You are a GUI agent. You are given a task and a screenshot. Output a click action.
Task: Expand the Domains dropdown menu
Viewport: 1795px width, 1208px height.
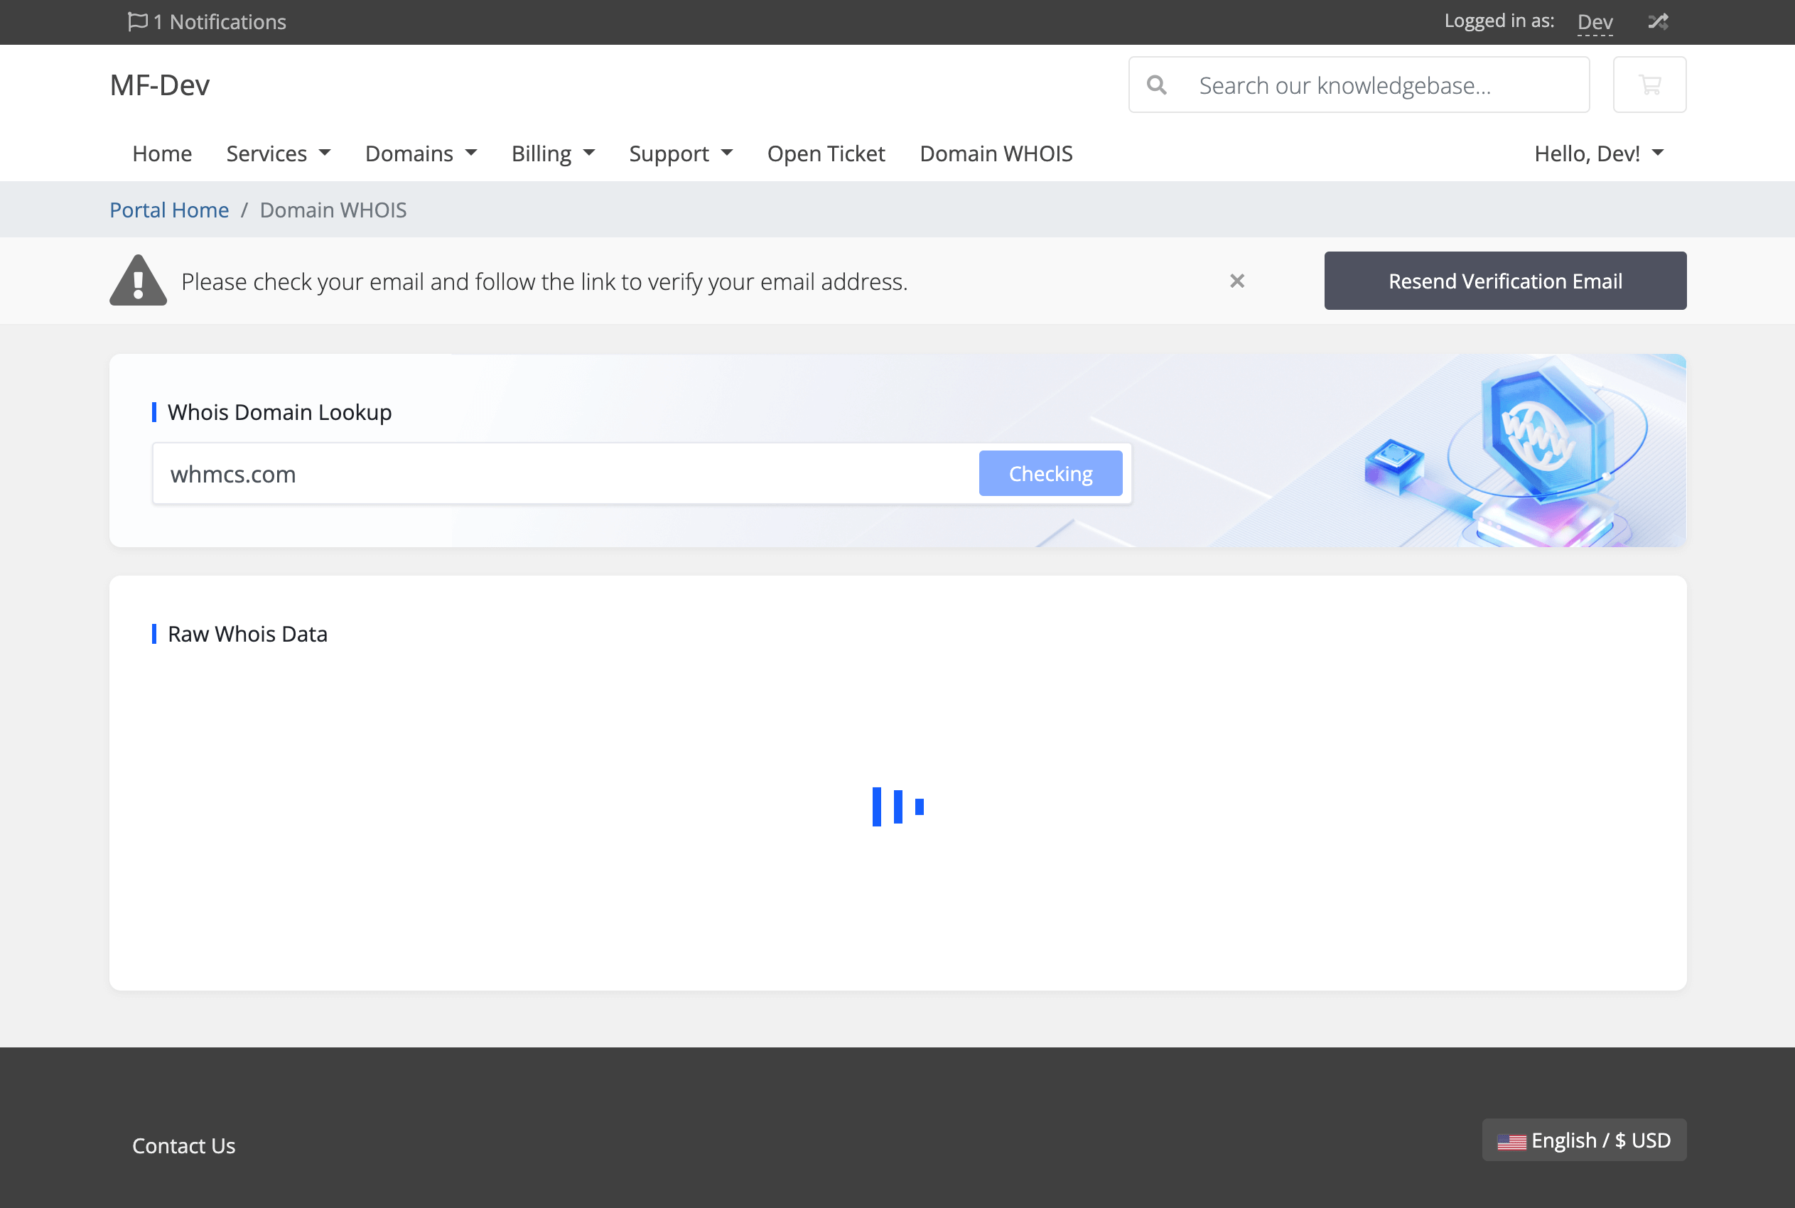pos(421,153)
